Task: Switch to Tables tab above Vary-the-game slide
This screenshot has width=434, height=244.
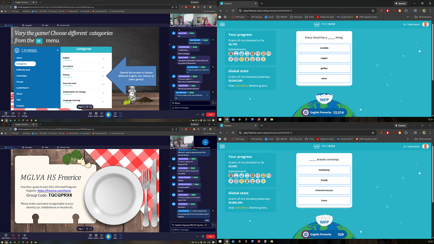Action: coord(45,25)
